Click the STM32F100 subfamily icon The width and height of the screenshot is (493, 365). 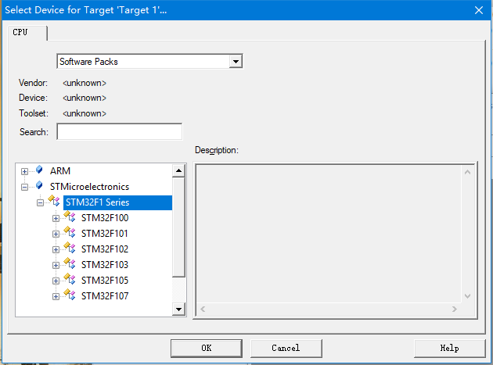(x=70, y=216)
